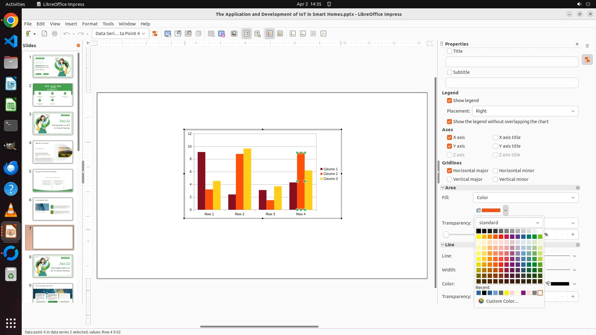Open VLC from the dock
596x335 pixels.
pyautogui.click(x=11, y=210)
